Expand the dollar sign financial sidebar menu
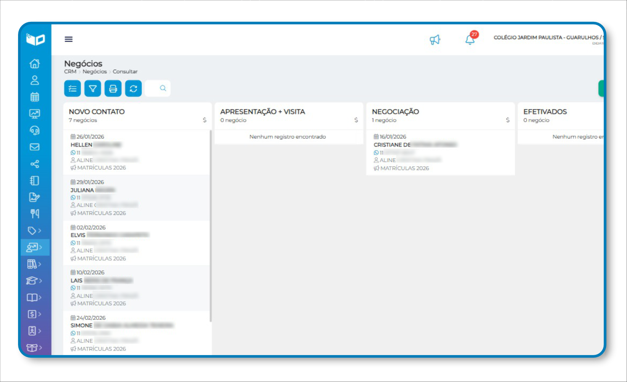 34,314
